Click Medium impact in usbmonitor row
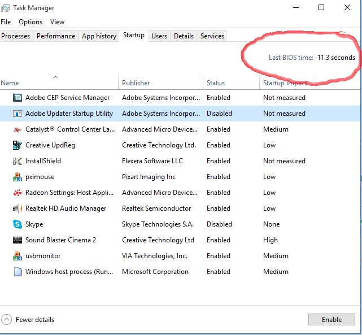 (x=276, y=256)
